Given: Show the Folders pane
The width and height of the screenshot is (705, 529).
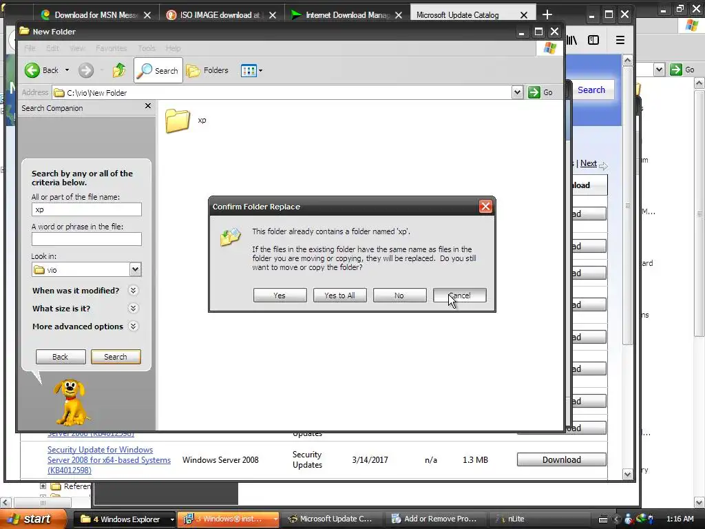Looking at the screenshot, I should 207,70.
